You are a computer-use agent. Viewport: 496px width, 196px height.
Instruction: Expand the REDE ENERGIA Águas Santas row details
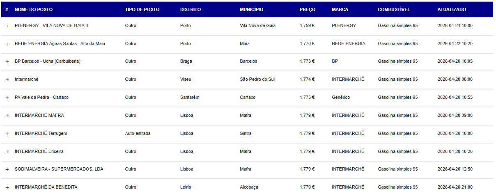pyautogui.click(x=7, y=44)
